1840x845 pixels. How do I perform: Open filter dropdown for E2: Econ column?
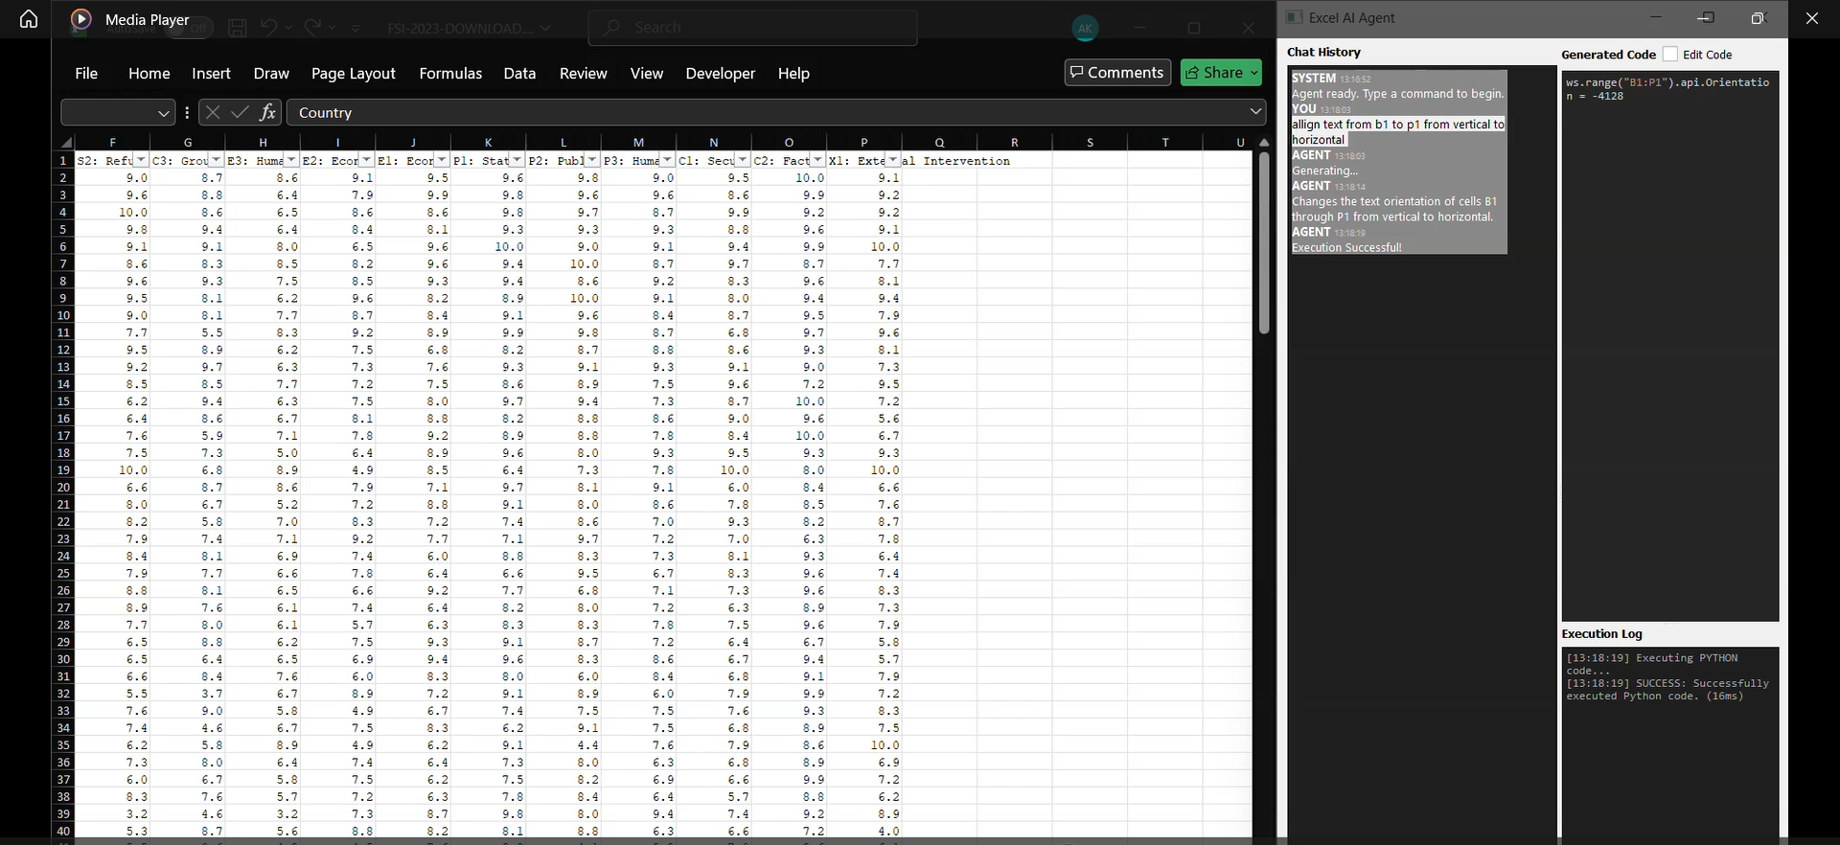367,160
